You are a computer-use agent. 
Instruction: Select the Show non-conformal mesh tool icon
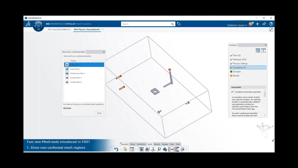pos(171,149)
